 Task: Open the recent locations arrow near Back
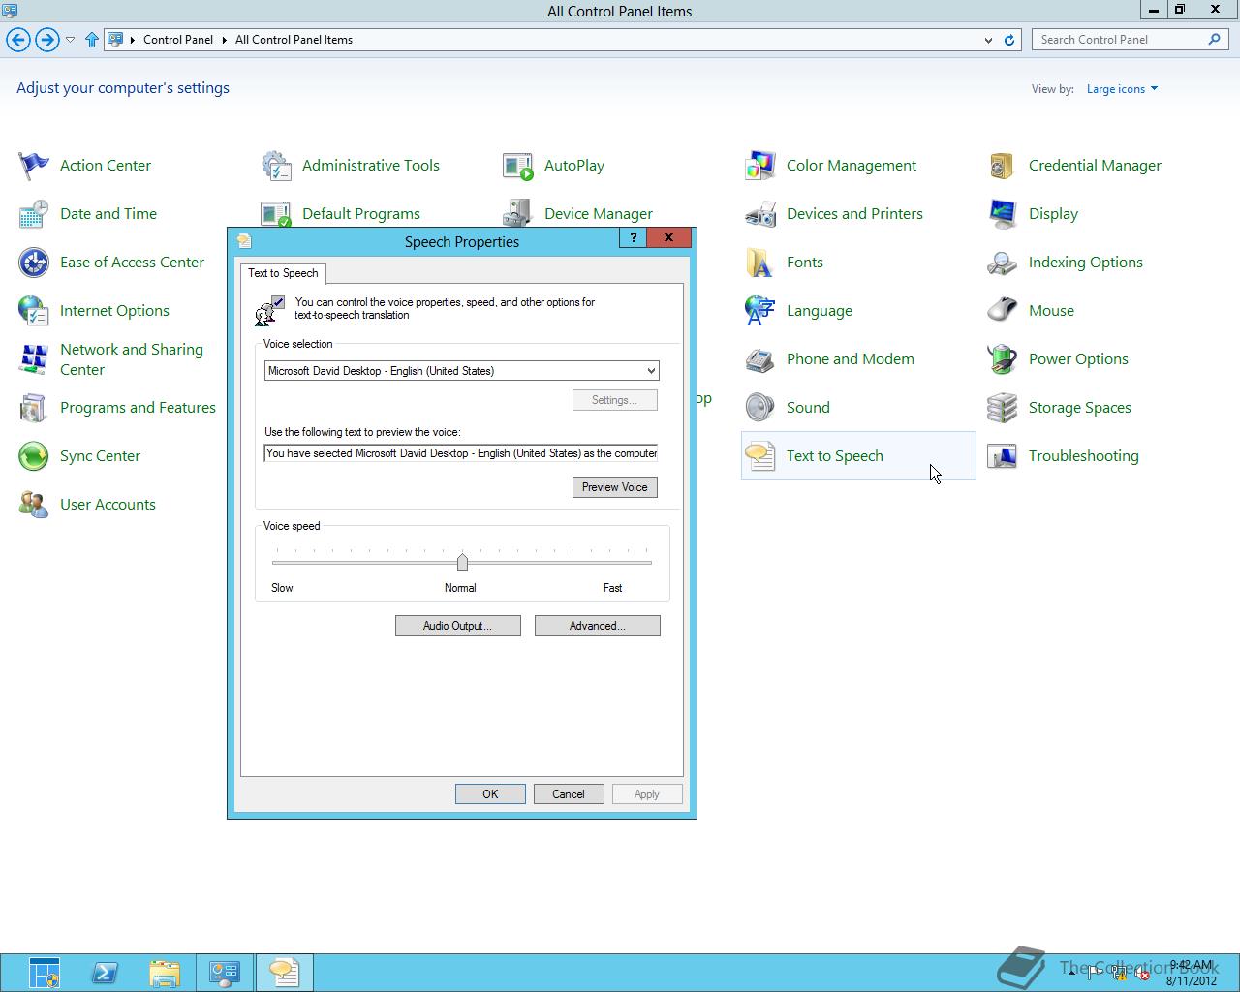click(70, 40)
